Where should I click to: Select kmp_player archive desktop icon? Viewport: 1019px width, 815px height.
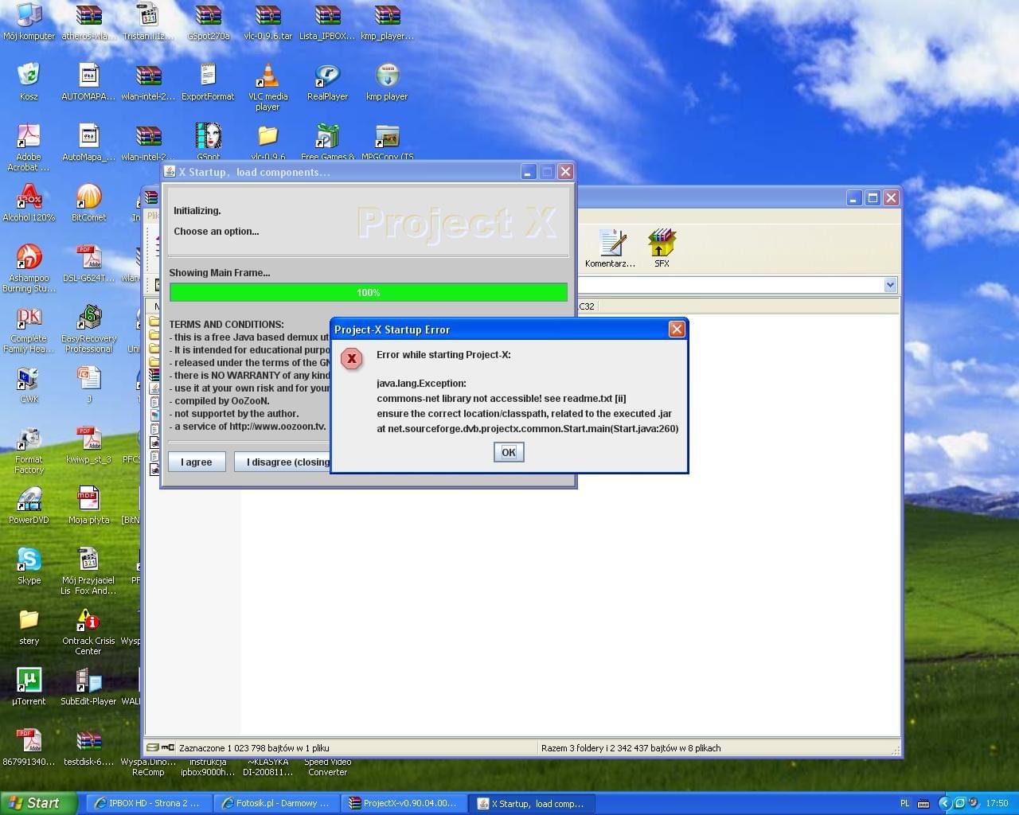[387, 21]
